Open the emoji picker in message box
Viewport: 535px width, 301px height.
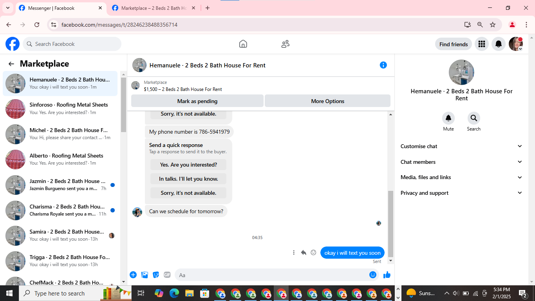(373, 275)
